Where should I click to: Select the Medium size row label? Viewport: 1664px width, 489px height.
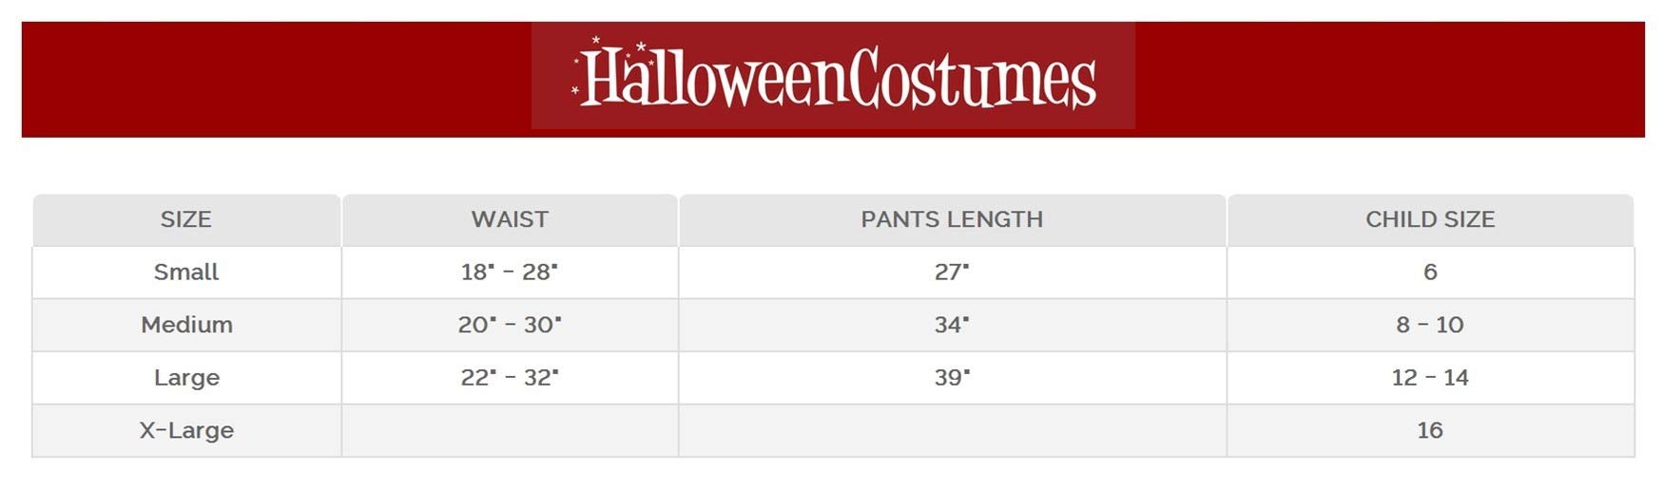pyautogui.click(x=186, y=325)
